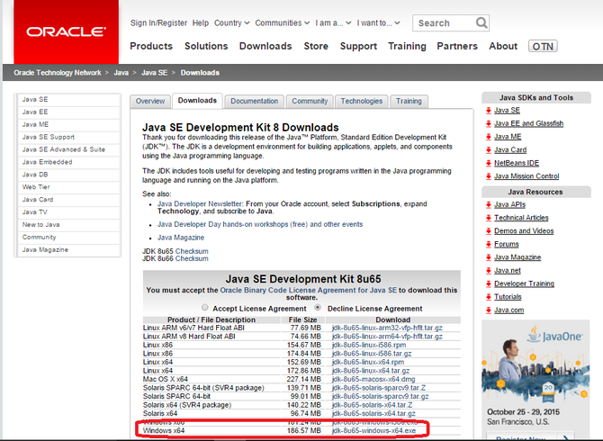Viewport: 603px width, 441px height.
Task: Open Java Developer Day workshops link
Action: (x=260, y=224)
